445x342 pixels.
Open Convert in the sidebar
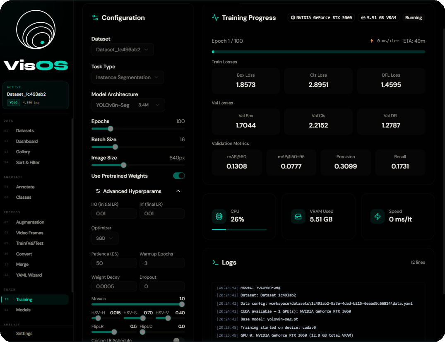(24, 254)
